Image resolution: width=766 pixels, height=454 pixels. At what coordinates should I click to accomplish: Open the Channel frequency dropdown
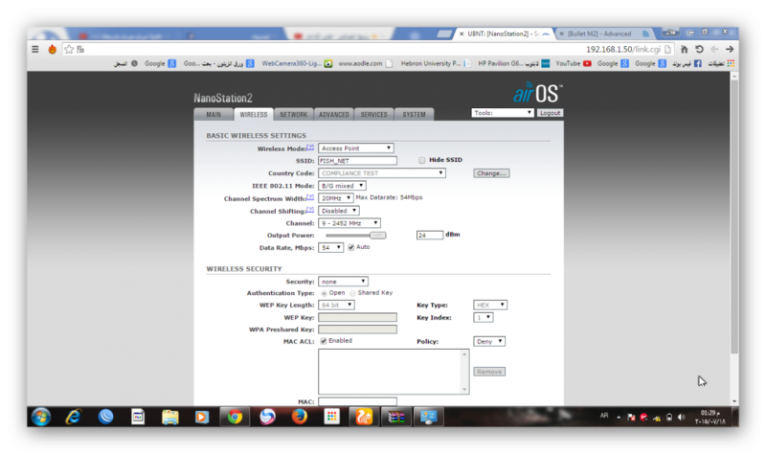coord(349,223)
